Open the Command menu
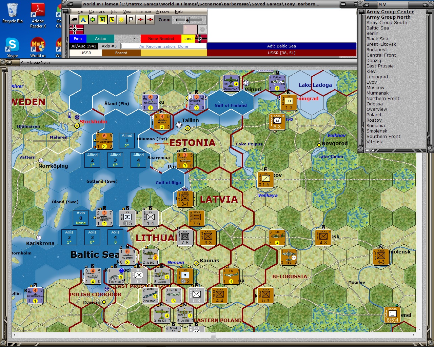The width and height of the screenshot is (434, 347). pyautogui.click(x=97, y=12)
